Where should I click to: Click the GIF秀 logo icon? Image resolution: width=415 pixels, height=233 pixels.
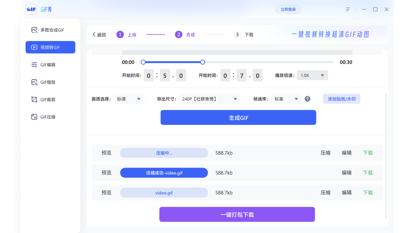coord(31,9)
